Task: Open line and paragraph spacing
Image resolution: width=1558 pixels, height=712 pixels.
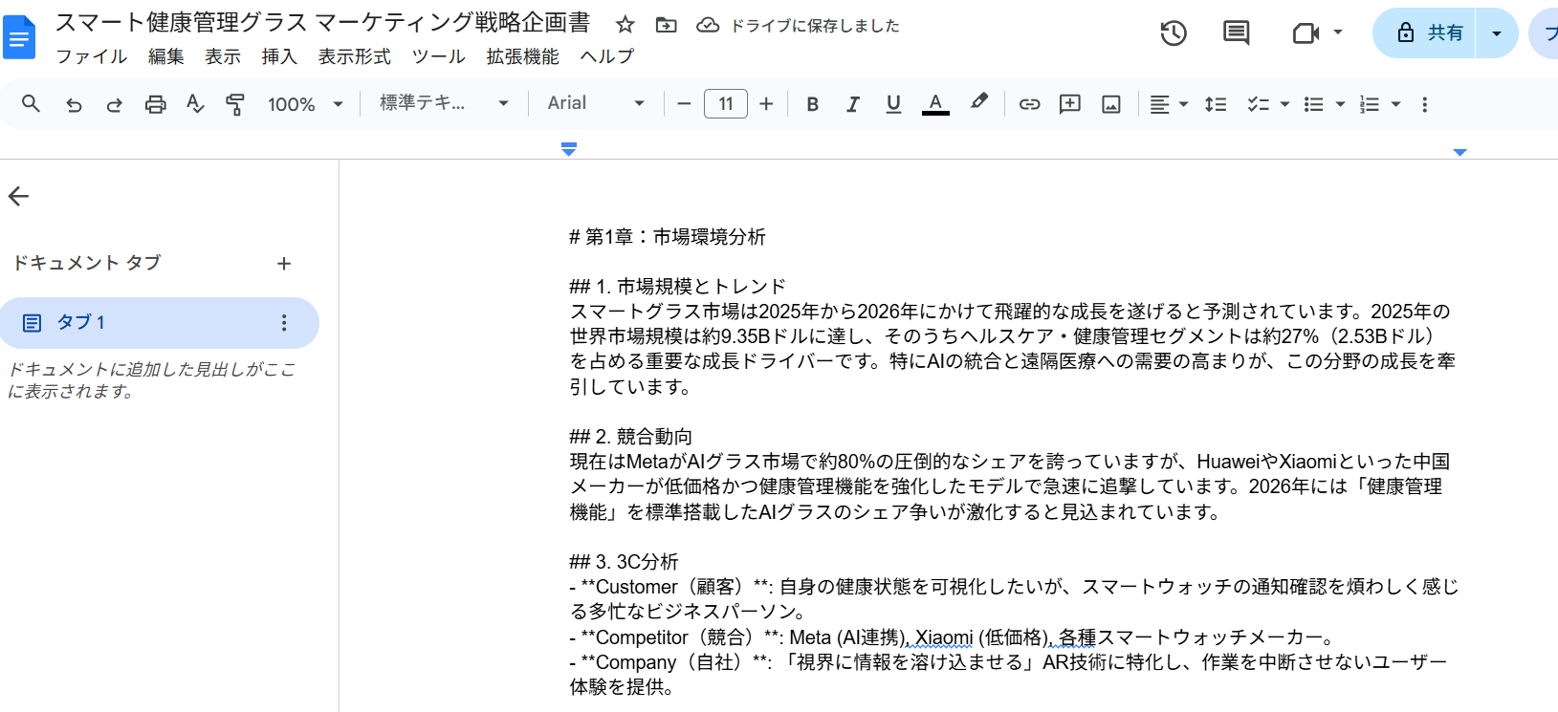Action: (x=1216, y=104)
